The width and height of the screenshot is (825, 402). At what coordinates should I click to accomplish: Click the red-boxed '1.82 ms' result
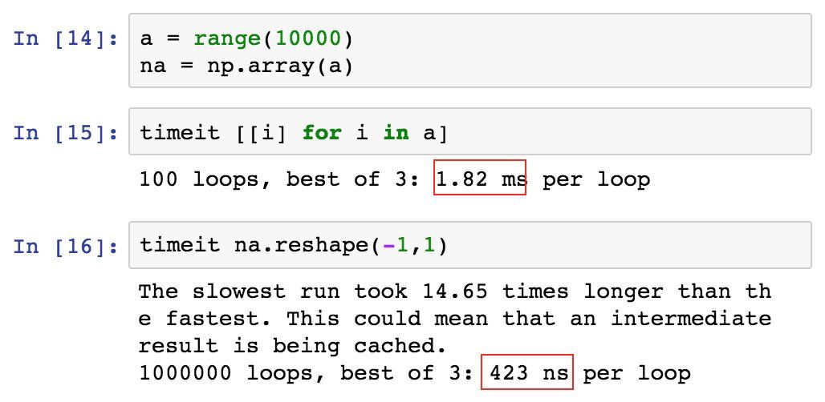pyautogui.click(x=479, y=179)
